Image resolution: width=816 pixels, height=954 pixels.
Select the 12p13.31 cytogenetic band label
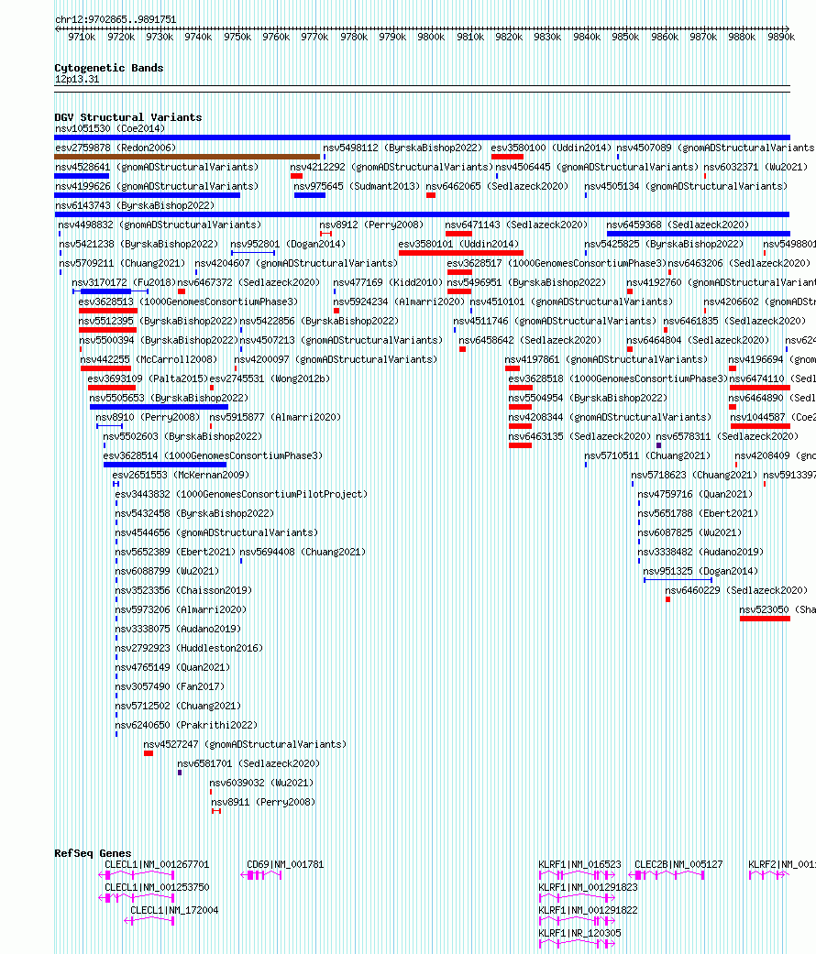77,80
